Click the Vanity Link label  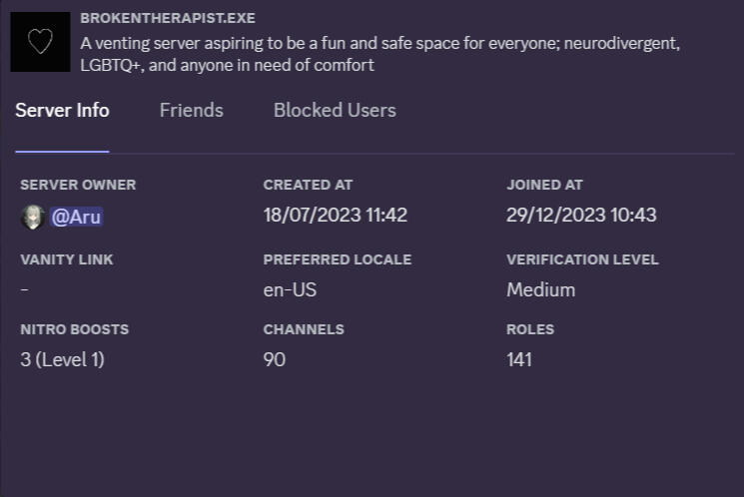coord(67,259)
